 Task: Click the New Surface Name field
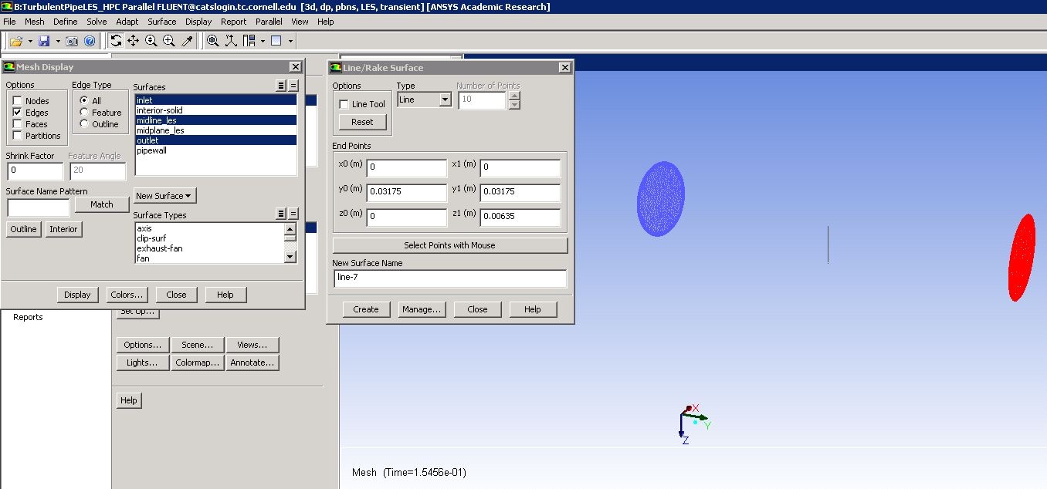click(x=450, y=278)
